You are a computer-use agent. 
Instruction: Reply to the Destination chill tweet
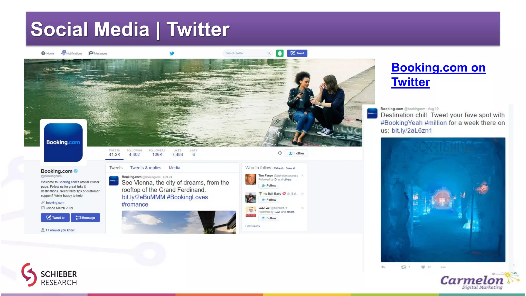pyautogui.click(x=383, y=267)
